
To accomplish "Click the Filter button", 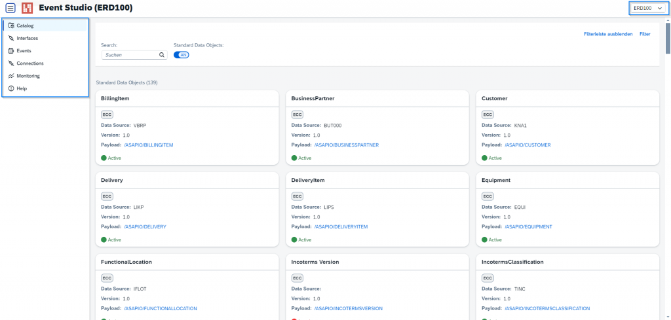I will point(645,33).
